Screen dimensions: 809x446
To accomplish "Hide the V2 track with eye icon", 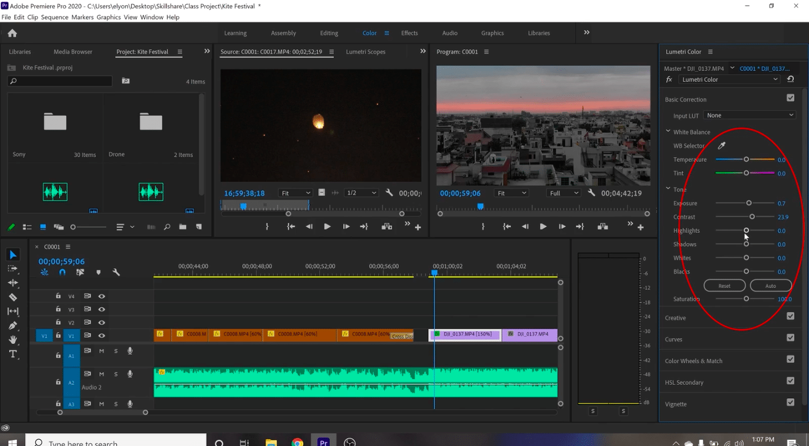I will 102,323.
